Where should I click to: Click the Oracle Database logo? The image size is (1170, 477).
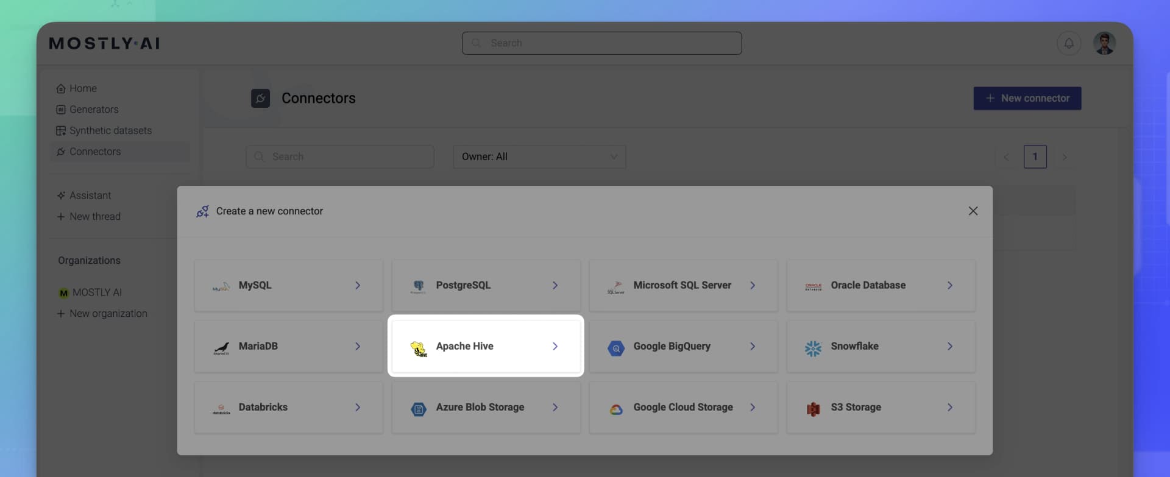click(x=814, y=286)
